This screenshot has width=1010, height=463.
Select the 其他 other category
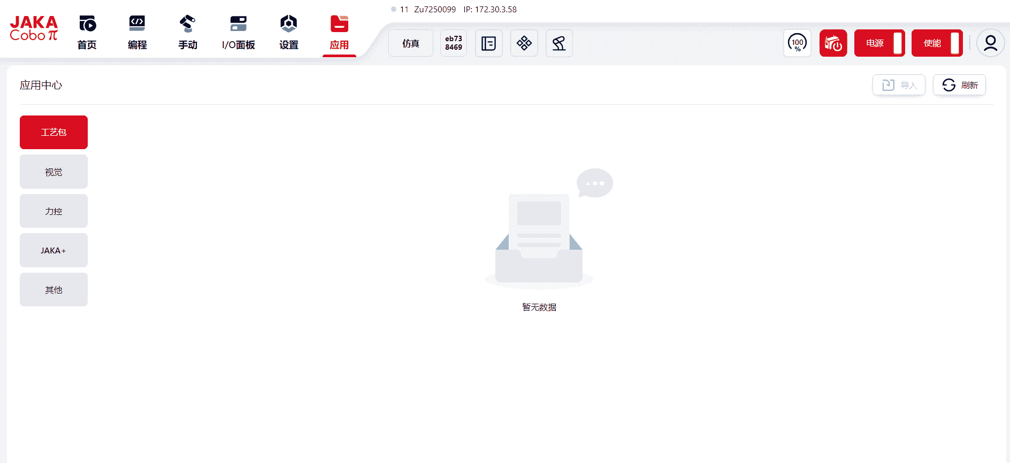(x=53, y=290)
